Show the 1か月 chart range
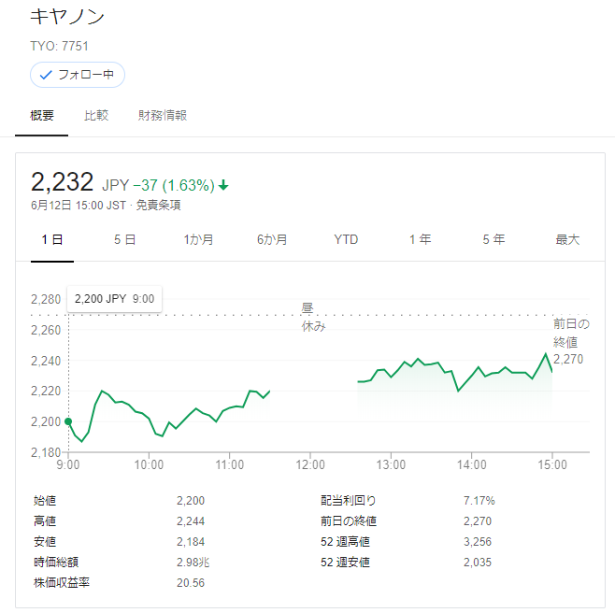This screenshot has width=615, height=613. [198, 239]
